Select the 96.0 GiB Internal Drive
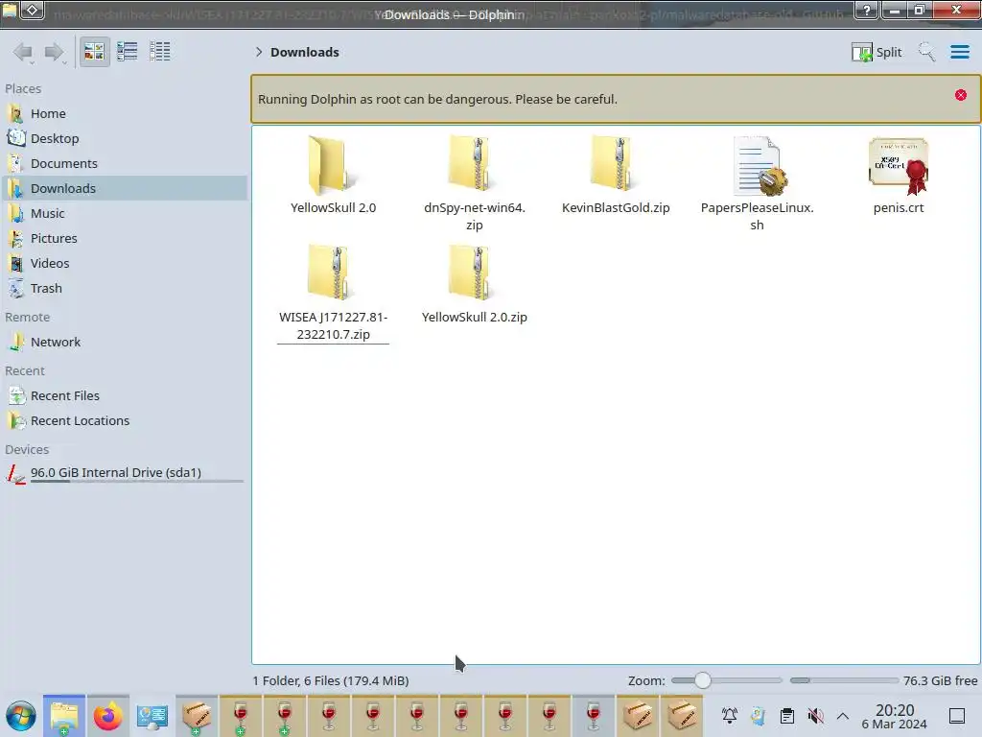The width and height of the screenshot is (982, 737). click(124, 474)
